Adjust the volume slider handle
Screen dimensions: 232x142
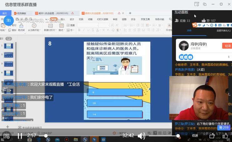coord(178,136)
